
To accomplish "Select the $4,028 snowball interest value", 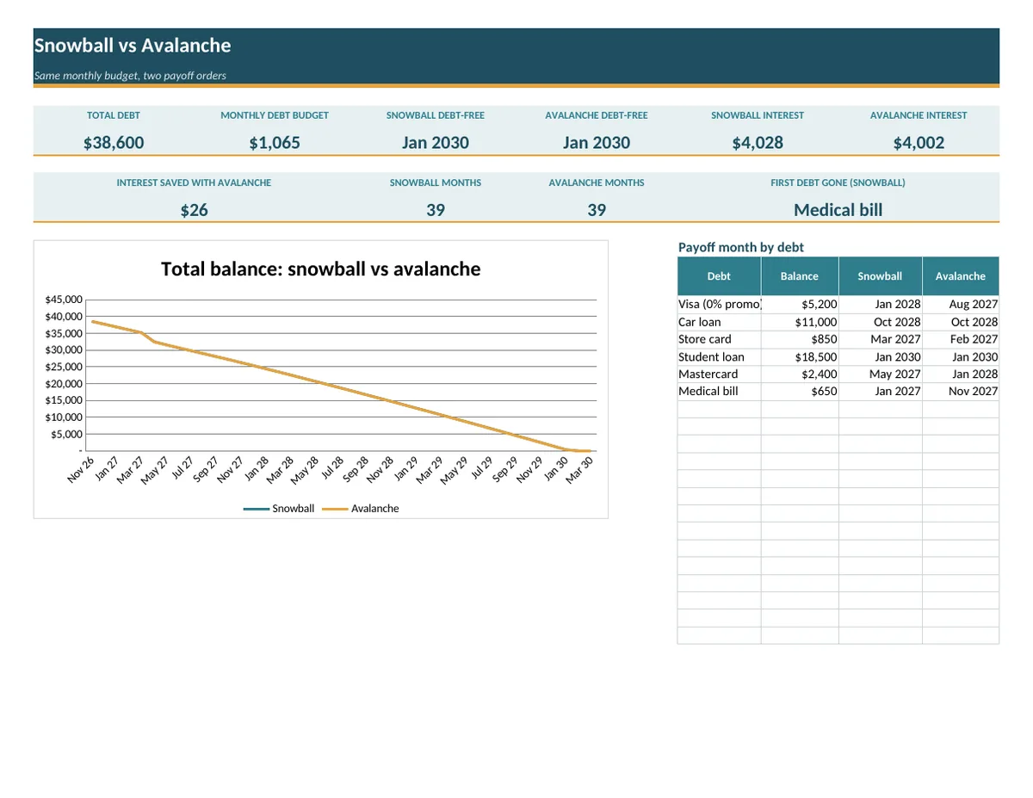I will pyautogui.click(x=758, y=143).
